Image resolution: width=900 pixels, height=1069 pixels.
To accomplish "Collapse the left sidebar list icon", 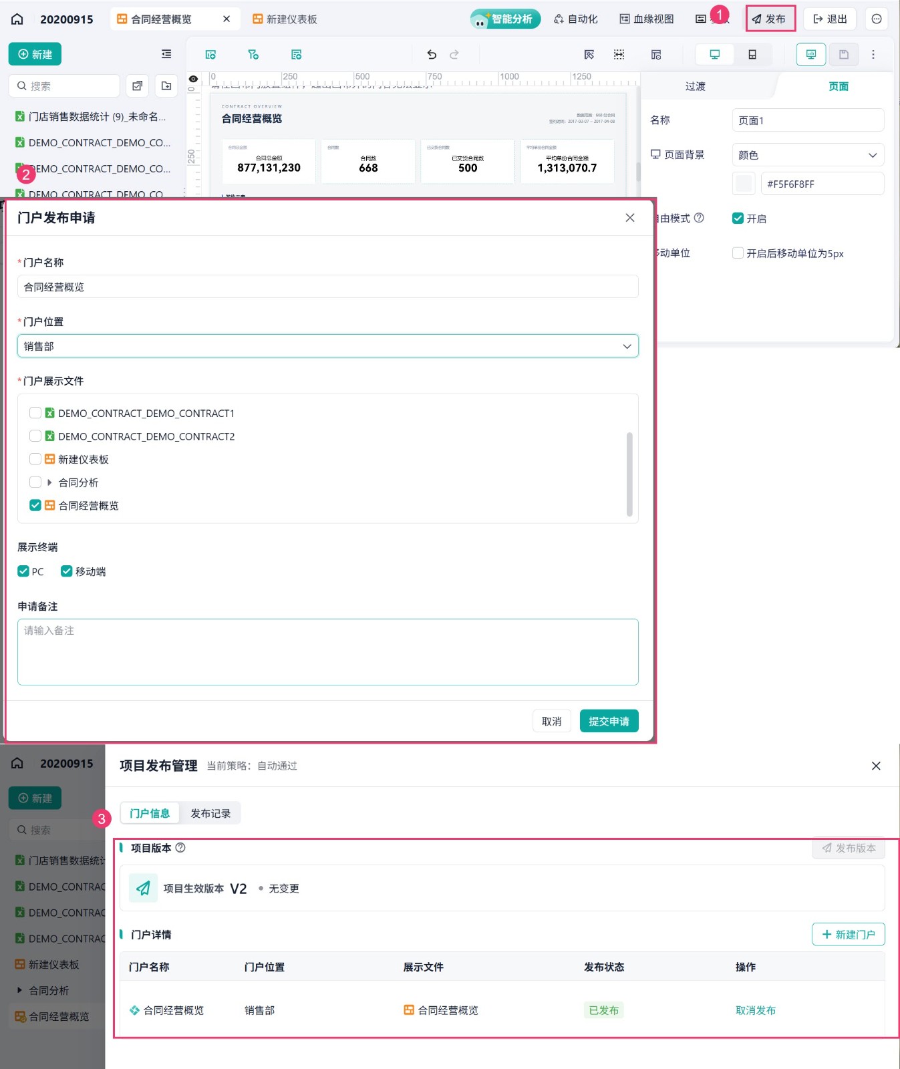I will coord(166,54).
